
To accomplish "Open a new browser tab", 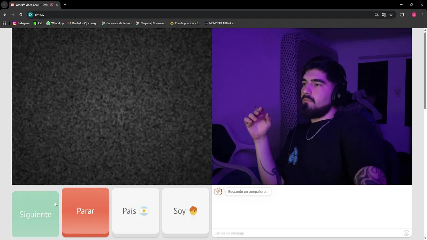I will pyautogui.click(x=65, y=5).
